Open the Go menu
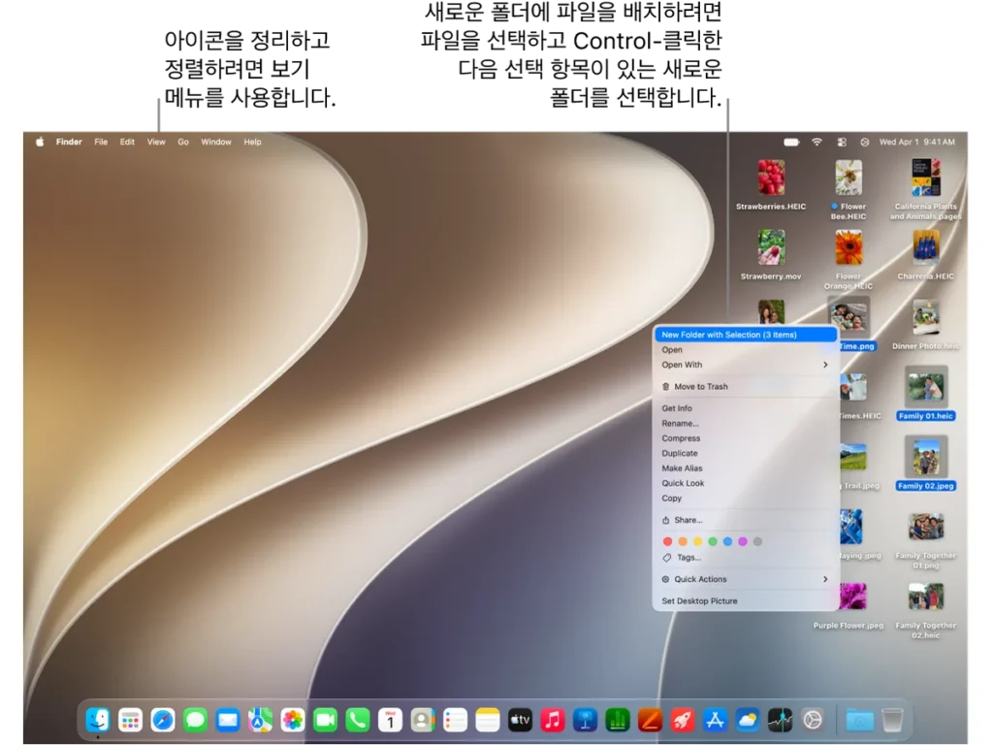 pyautogui.click(x=183, y=142)
